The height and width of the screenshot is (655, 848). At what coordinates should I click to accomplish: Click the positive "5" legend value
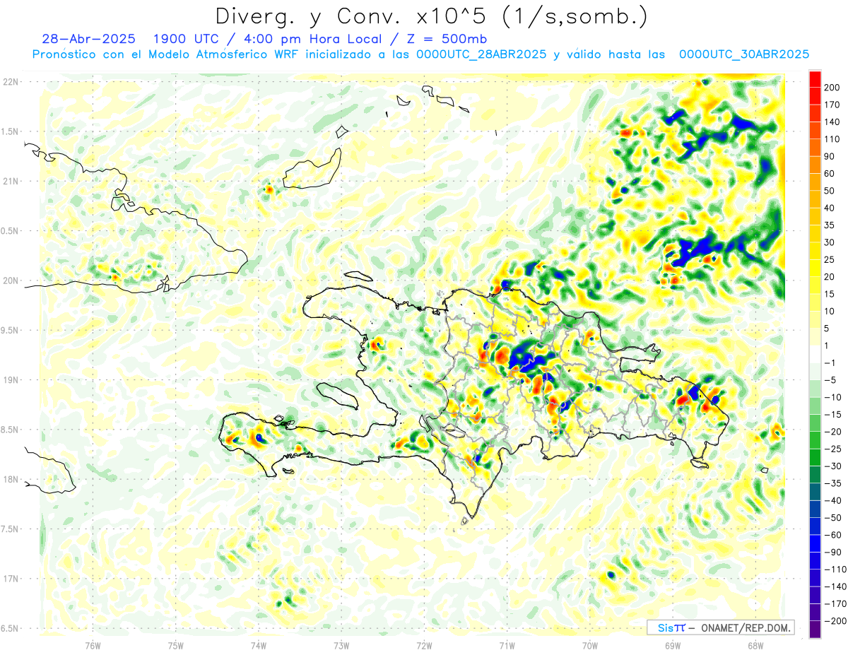[828, 329]
